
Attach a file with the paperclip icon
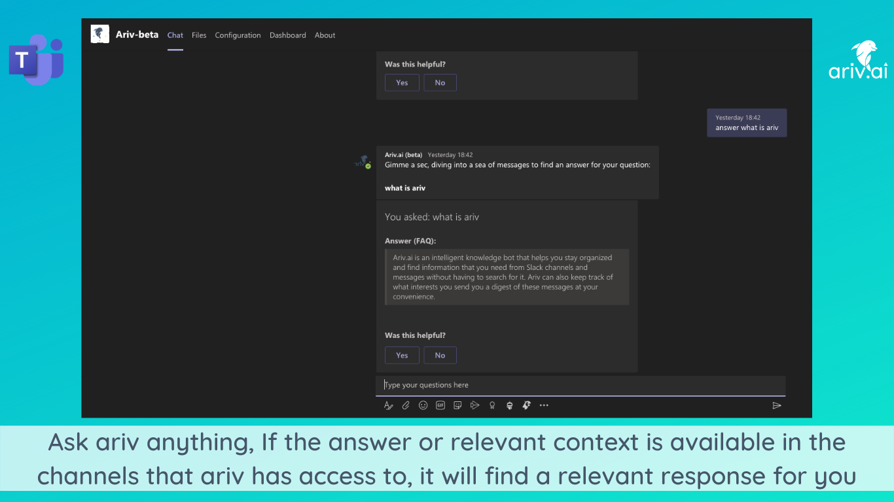click(406, 405)
